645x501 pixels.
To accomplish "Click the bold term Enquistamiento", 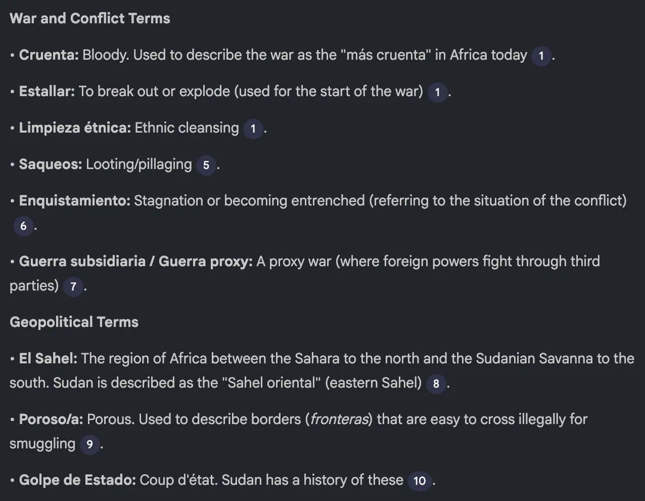I will [x=75, y=201].
